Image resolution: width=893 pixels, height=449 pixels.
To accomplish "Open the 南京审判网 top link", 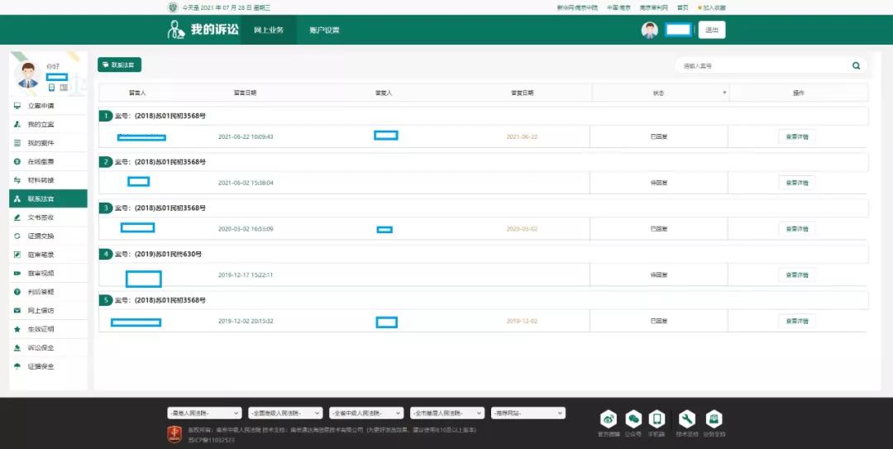I will click(653, 7).
